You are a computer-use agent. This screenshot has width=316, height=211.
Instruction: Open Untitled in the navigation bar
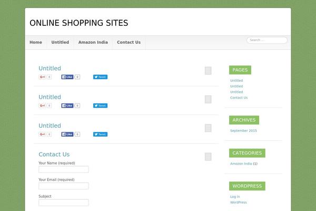[60, 42]
